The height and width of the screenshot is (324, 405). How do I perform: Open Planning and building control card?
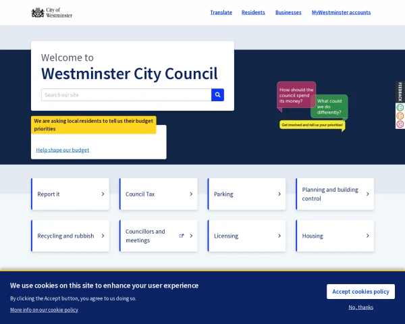click(335, 194)
